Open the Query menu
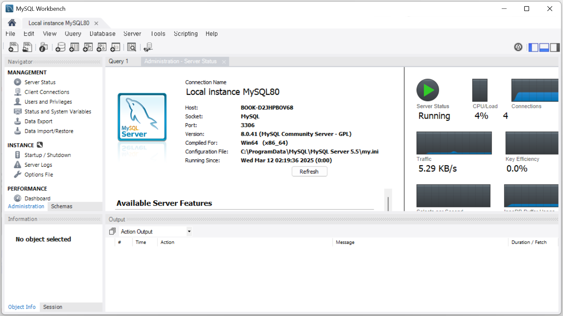This screenshot has height=316, width=563. click(x=73, y=34)
